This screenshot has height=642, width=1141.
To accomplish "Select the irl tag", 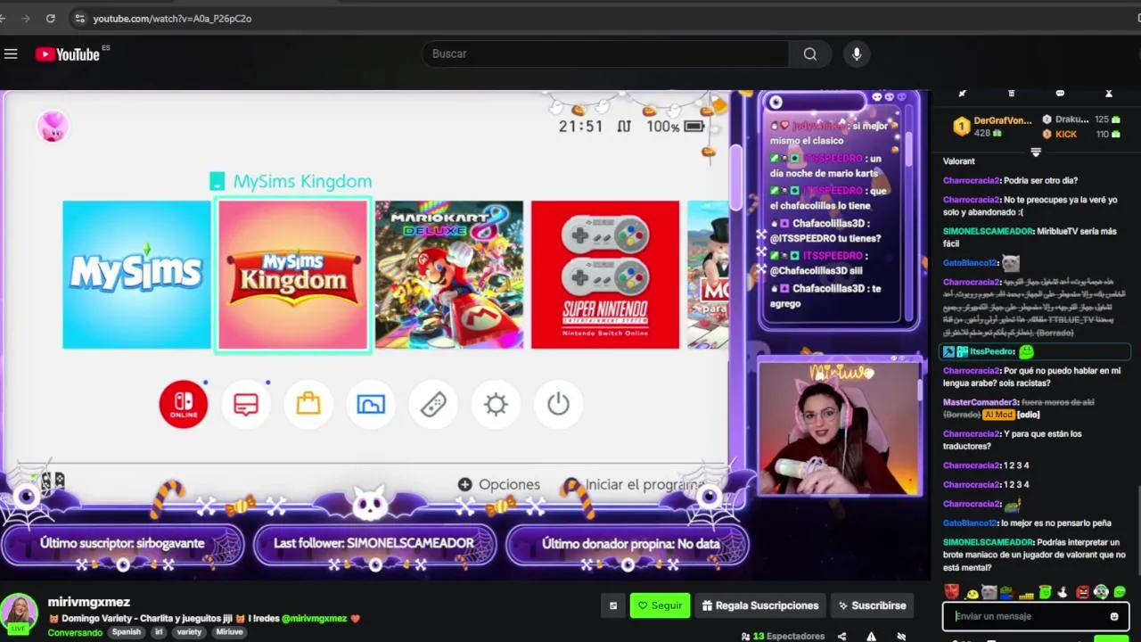I will [x=159, y=632].
